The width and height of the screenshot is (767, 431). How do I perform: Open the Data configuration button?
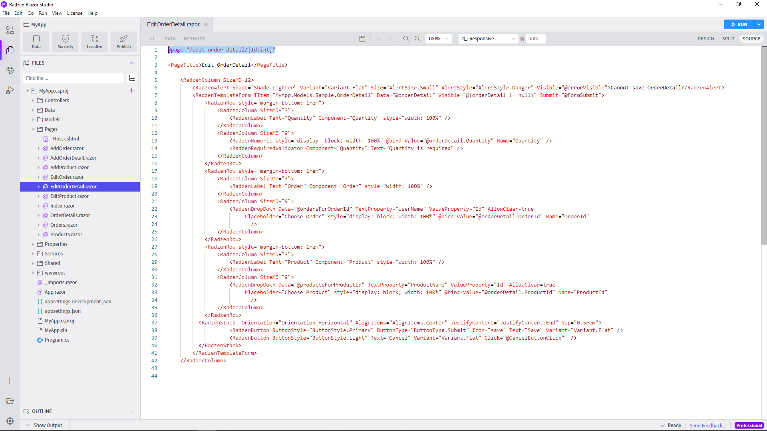pos(36,42)
